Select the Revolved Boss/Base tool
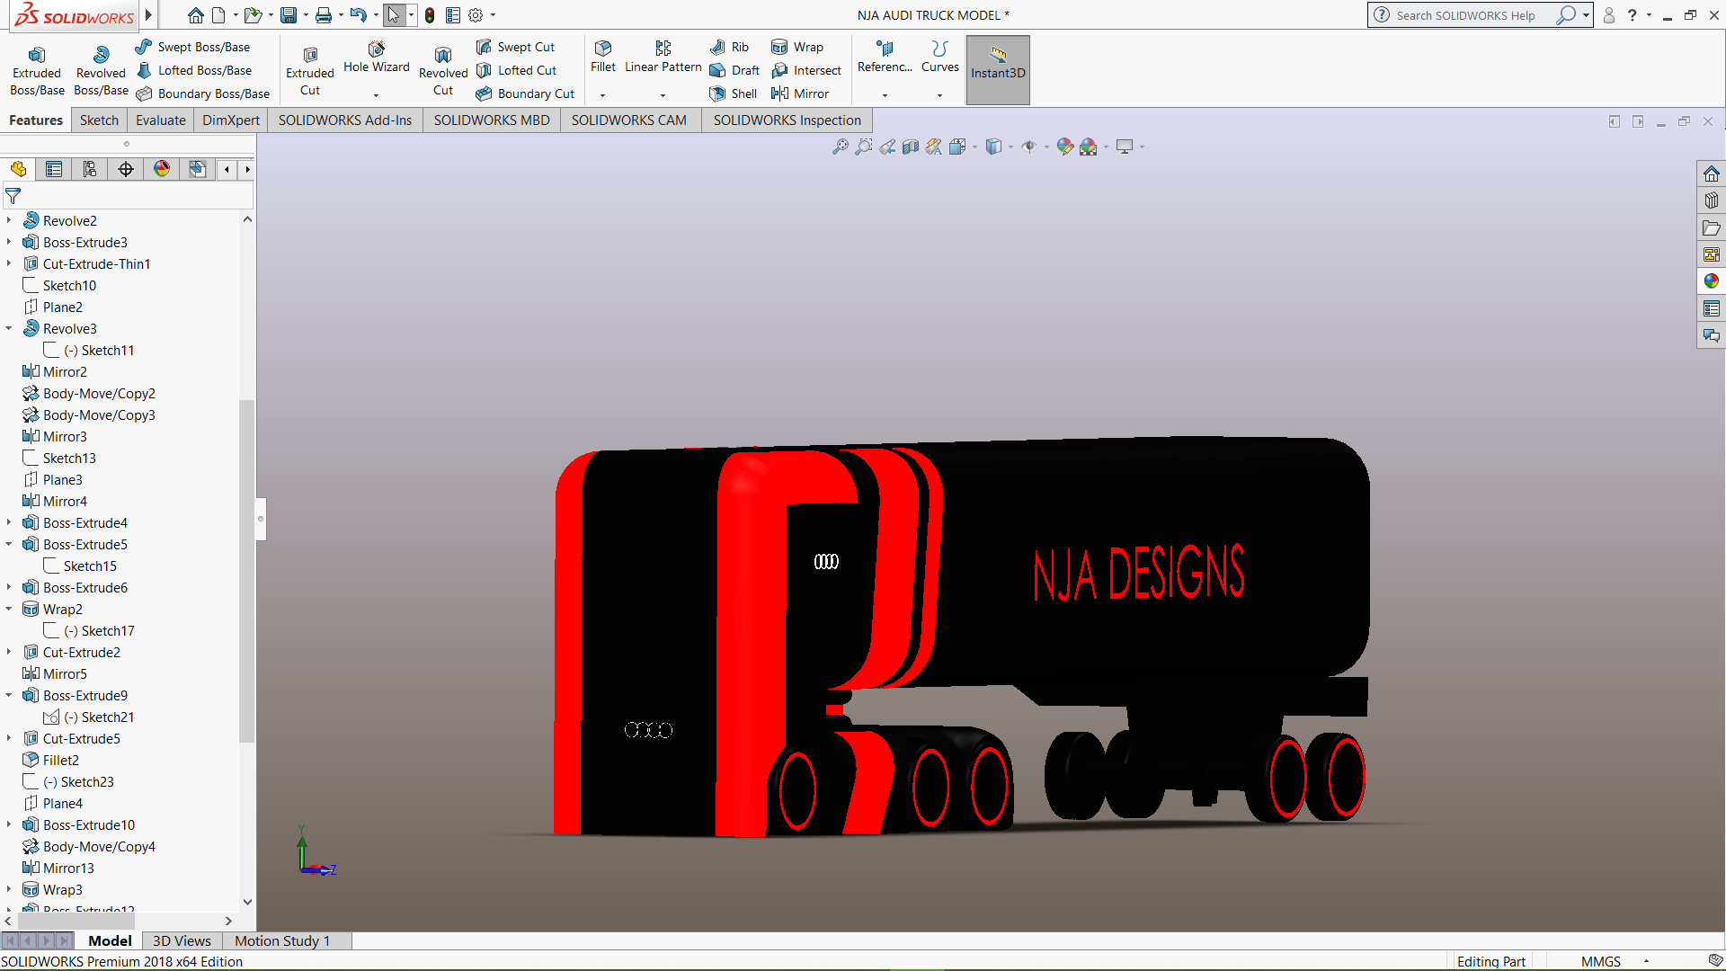The height and width of the screenshot is (971, 1726). coord(101,71)
